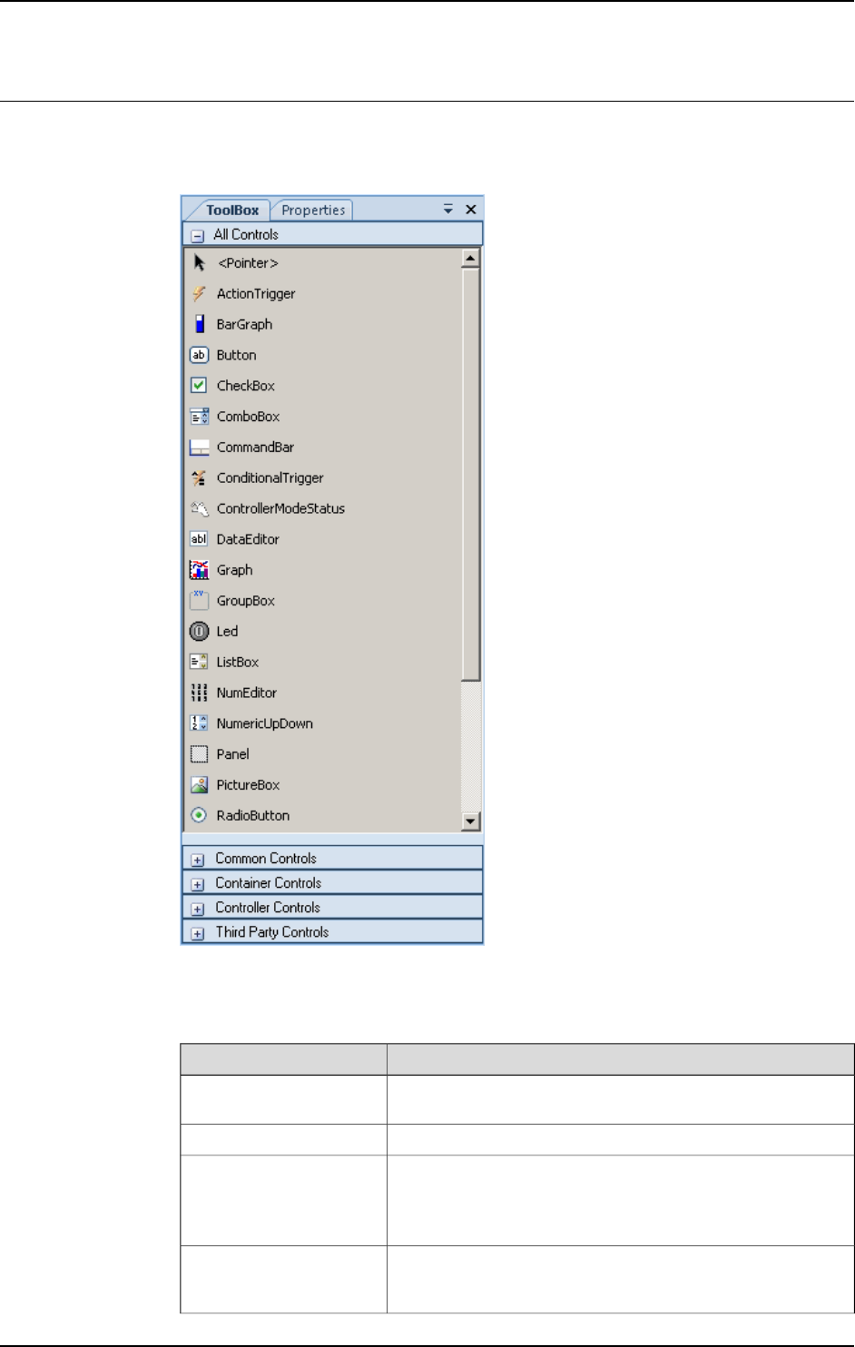Screen dimensions: 855x1347
Task: Switch to the Properties tab
Action: pos(313,210)
